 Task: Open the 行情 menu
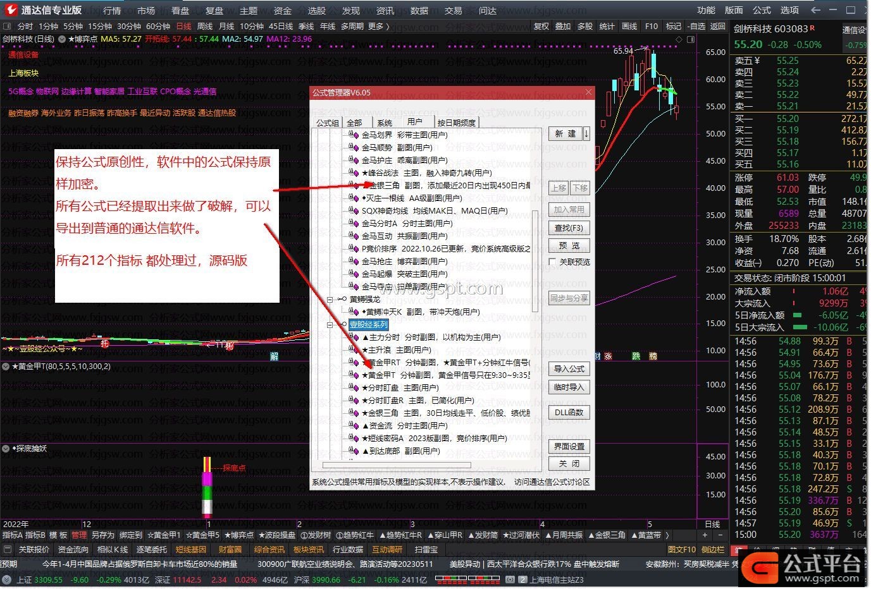[x=112, y=10]
